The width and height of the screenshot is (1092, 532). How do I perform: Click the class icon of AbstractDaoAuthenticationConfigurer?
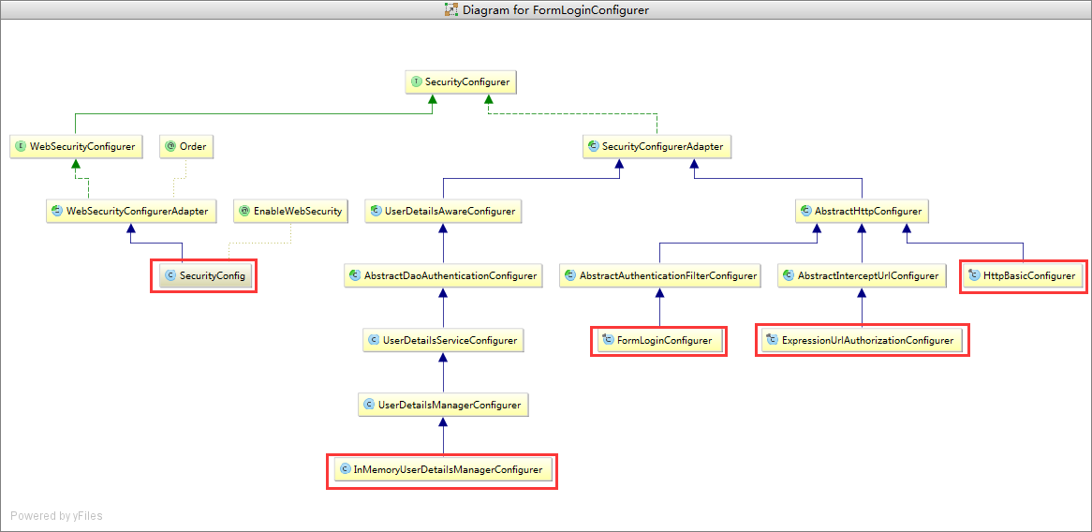pyautogui.click(x=355, y=275)
